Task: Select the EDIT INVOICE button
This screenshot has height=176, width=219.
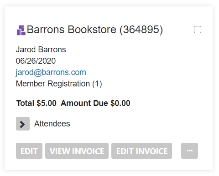Action: (x=141, y=151)
